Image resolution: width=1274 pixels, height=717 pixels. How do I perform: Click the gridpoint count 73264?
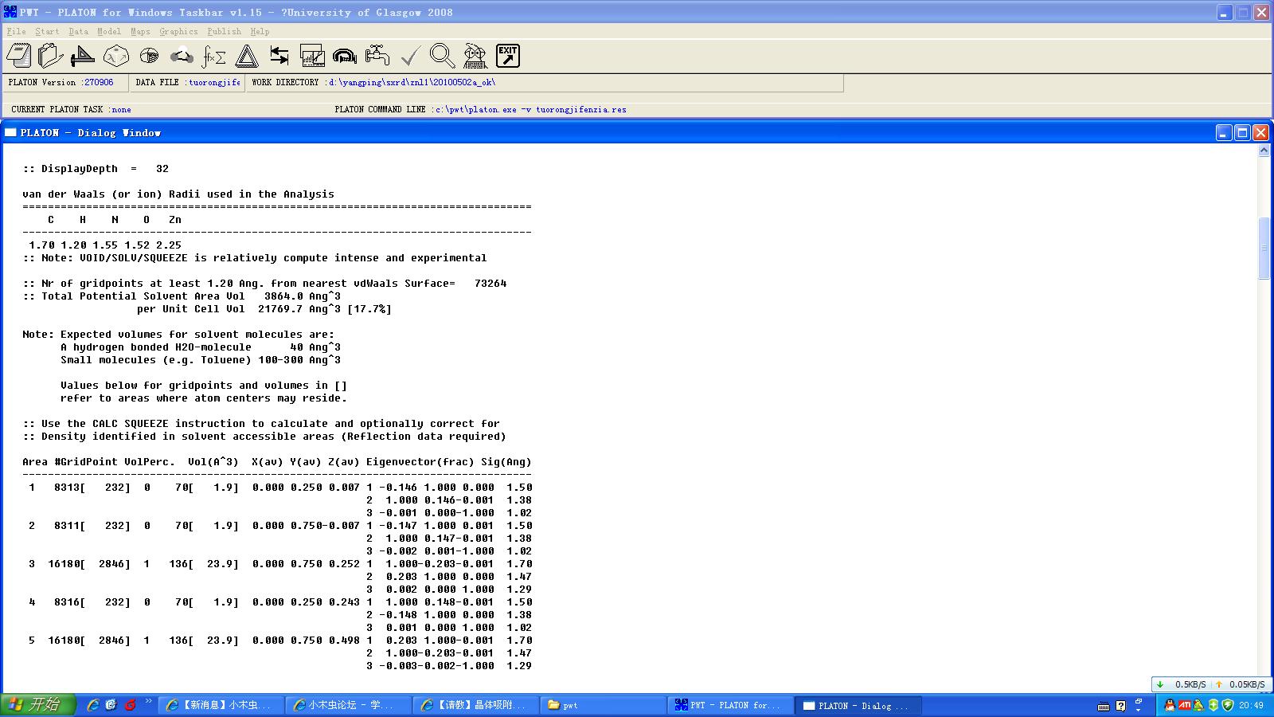[x=490, y=284]
